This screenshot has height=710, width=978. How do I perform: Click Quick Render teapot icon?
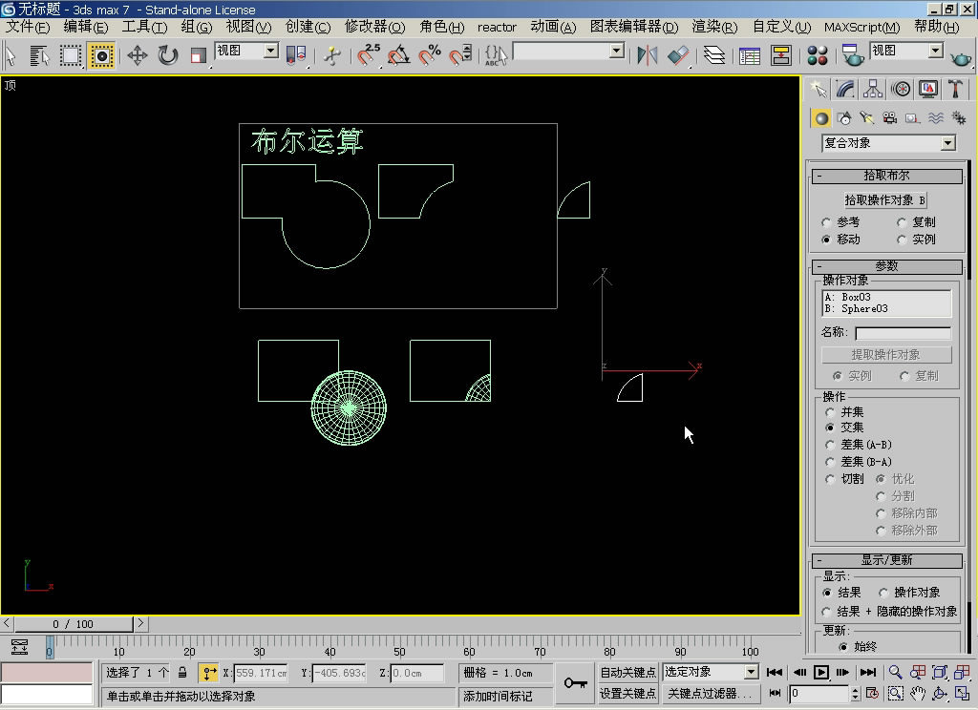click(x=961, y=58)
